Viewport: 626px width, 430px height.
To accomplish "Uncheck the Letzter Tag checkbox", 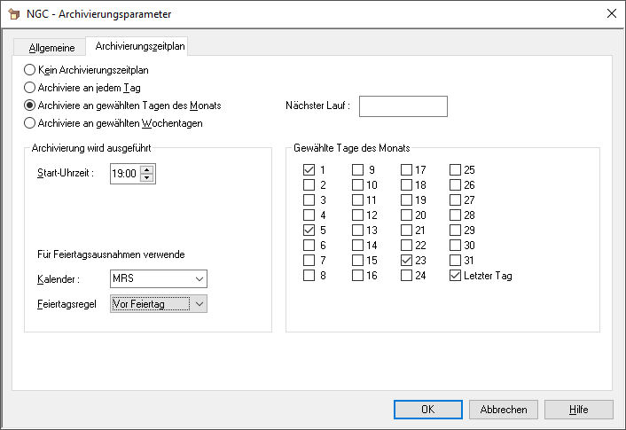I will (x=456, y=276).
